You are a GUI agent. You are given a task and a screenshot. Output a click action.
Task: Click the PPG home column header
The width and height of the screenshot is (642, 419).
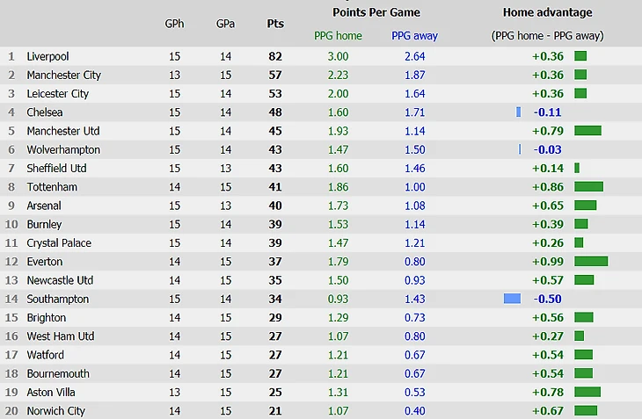337,36
